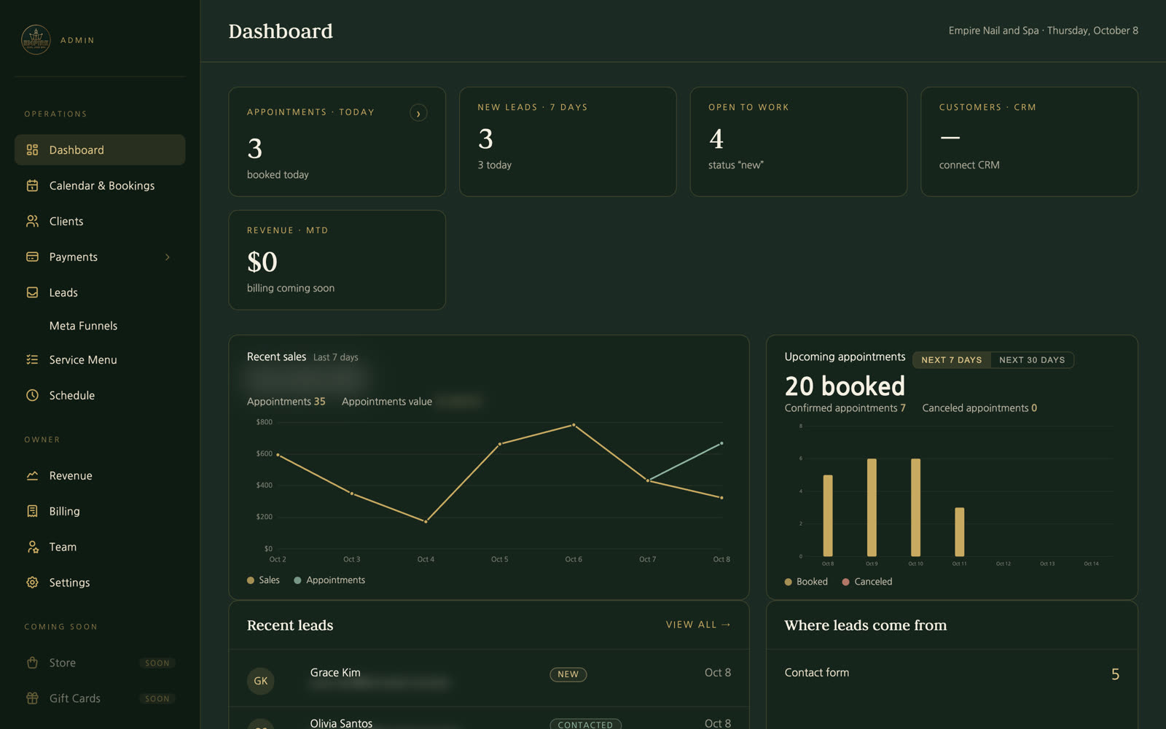Screen dimensions: 1166x729
Task: Follow the View All leads link
Action: (698, 625)
